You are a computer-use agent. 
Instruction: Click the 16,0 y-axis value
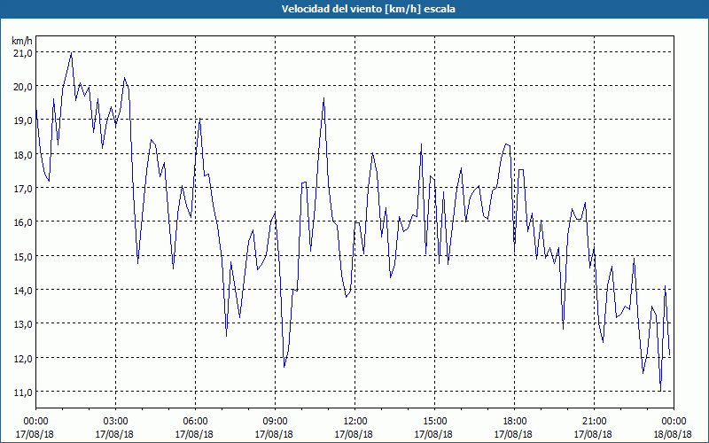(x=24, y=223)
